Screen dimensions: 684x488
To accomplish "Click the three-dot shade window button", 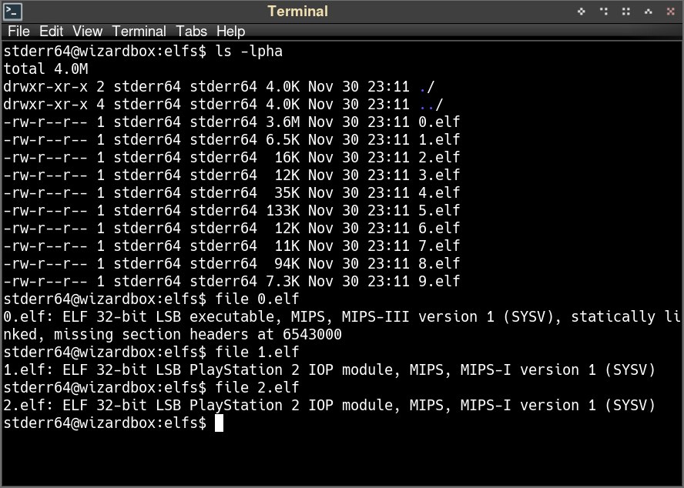I will [x=604, y=12].
